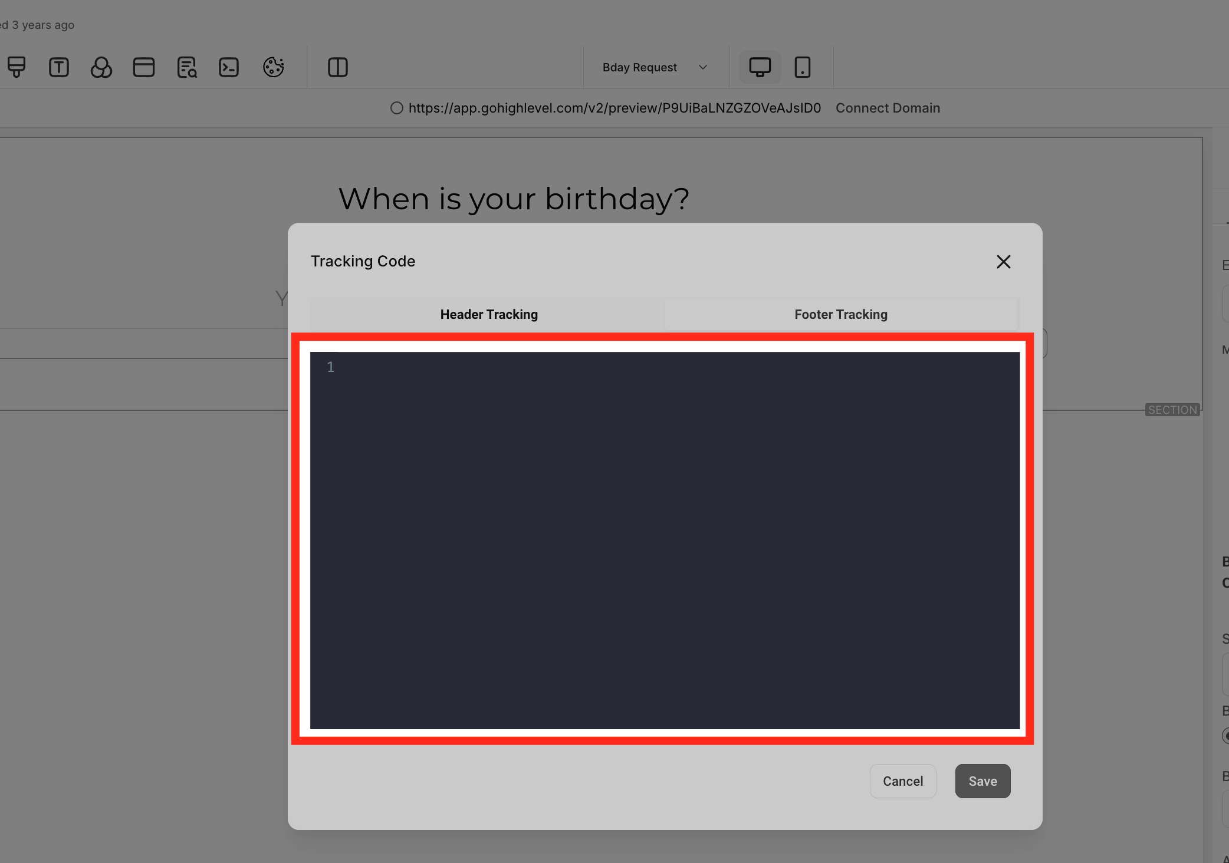Switch to the Footer Tracking tab
1229x863 pixels.
coord(840,314)
